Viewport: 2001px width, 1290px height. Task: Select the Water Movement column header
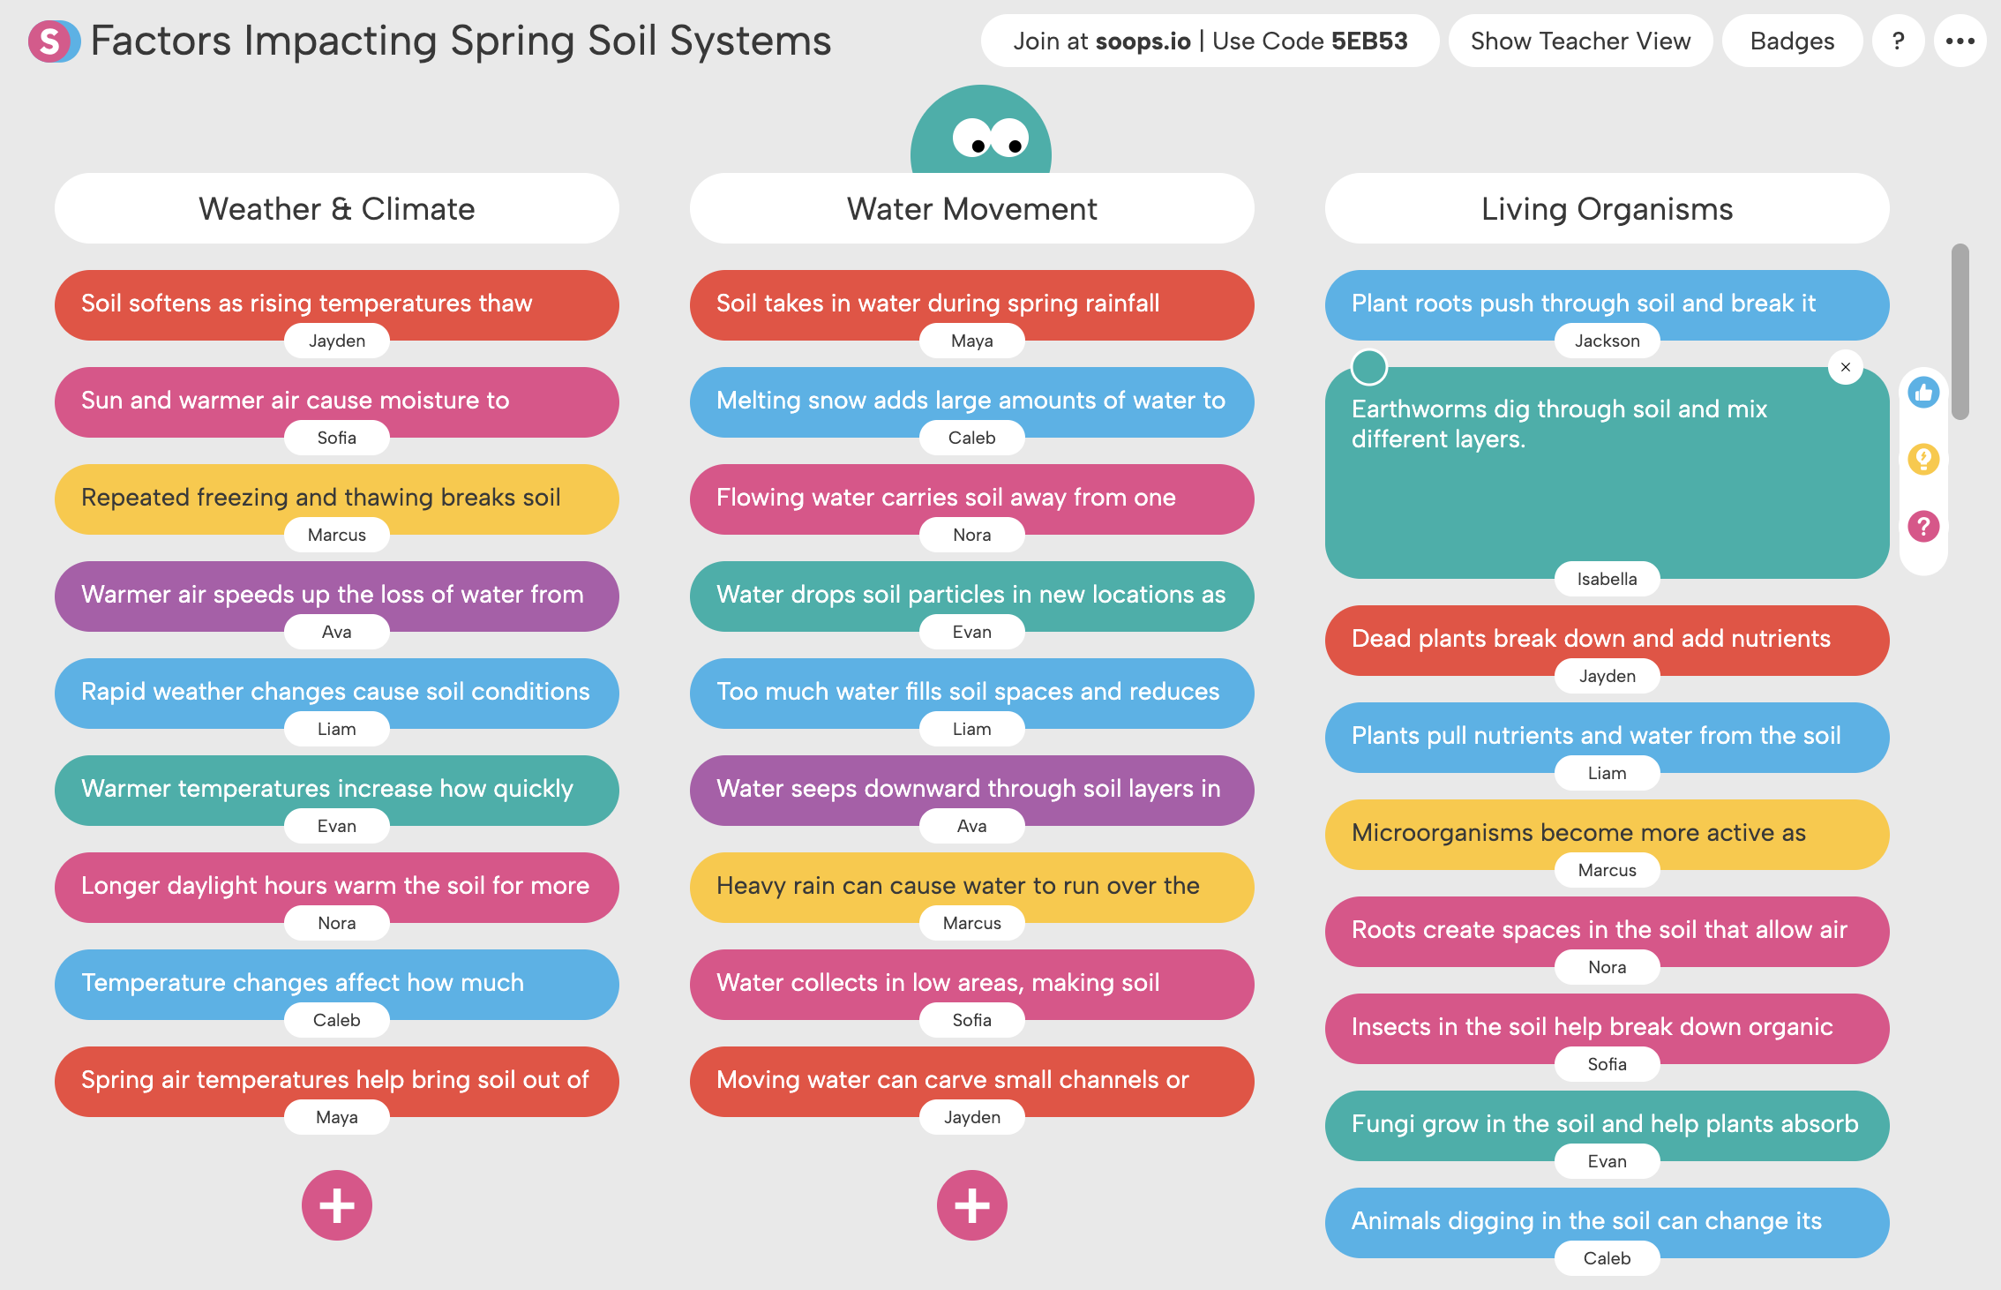click(971, 209)
